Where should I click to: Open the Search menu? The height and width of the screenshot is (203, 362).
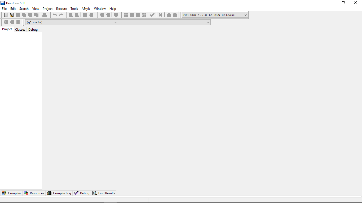(24, 9)
